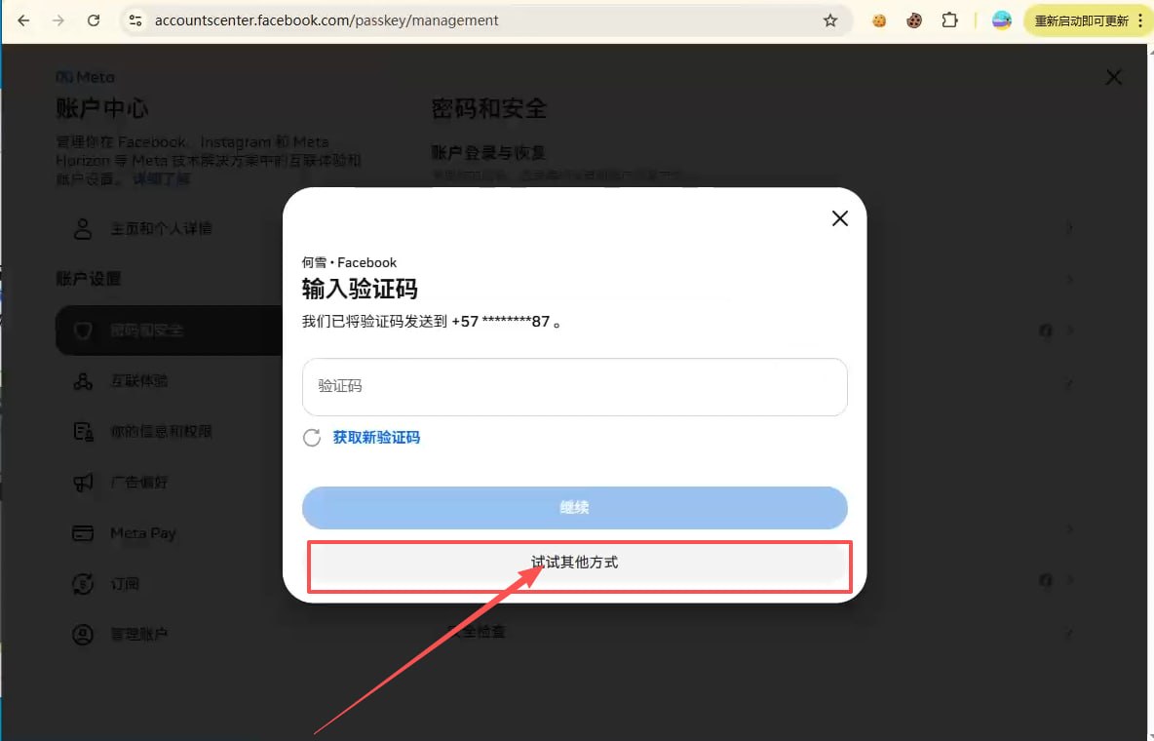Bookmark this page with the star icon
This screenshot has height=741, width=1154.
[830, 20]
